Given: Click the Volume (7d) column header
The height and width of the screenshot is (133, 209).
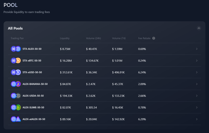Looking at the screenshot, I should (x=119, y=38).
